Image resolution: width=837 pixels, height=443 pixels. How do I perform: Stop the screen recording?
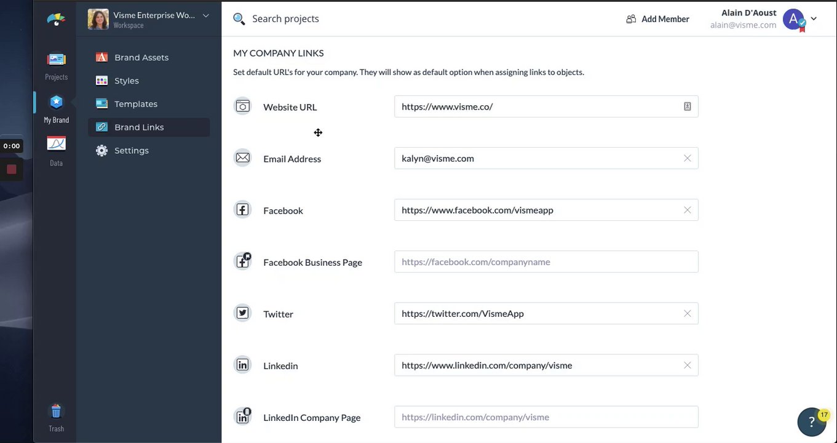[11, 169]
